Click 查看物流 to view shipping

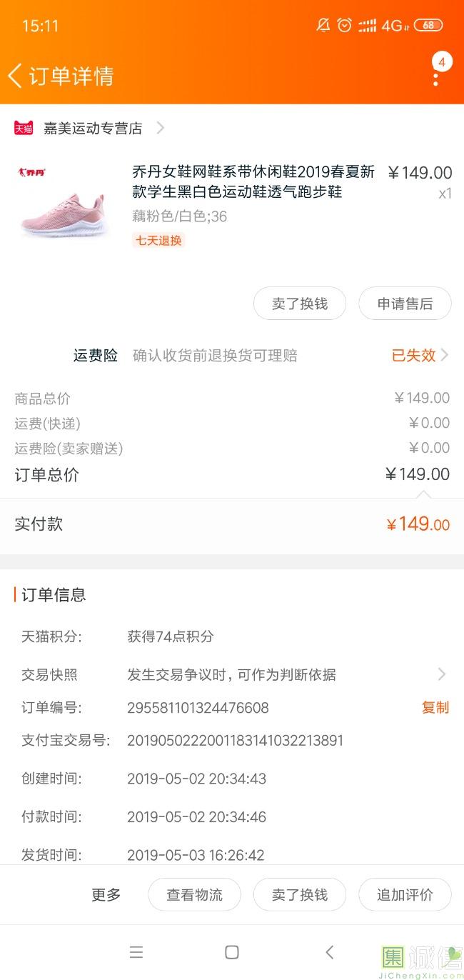pos(194,894)
